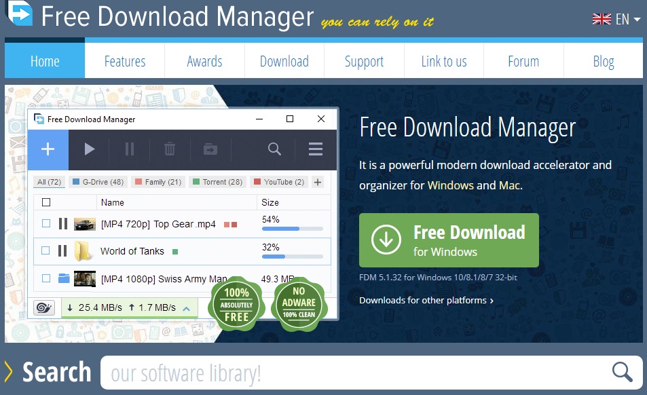
Task: Click the Swiss Army Man video thumbnail
Action: (x=85, y=279)
